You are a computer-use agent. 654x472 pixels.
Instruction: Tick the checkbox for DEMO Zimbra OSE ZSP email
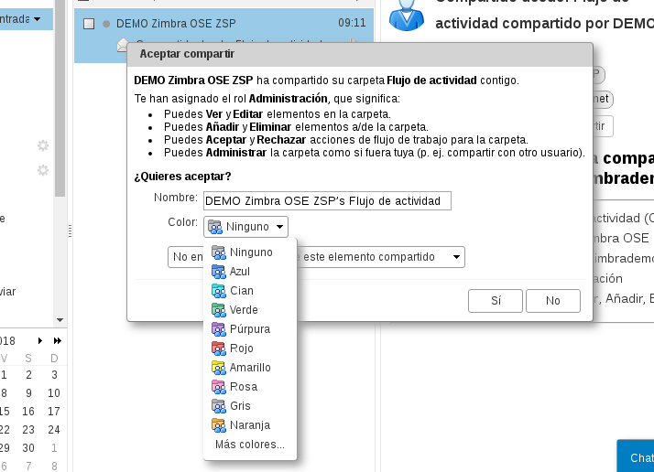[x=89, y=24]
